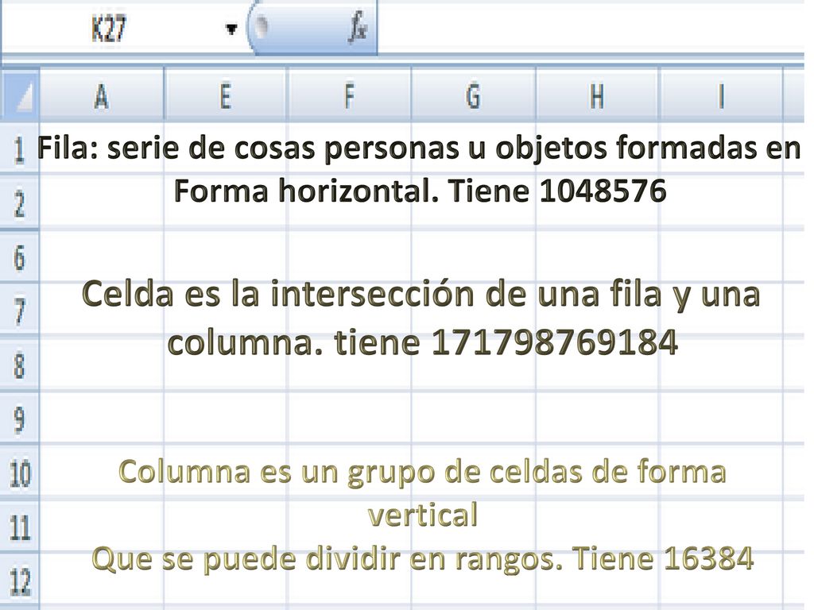Select column A header
This screenshot has width=814, height=610.
(102, 95)
